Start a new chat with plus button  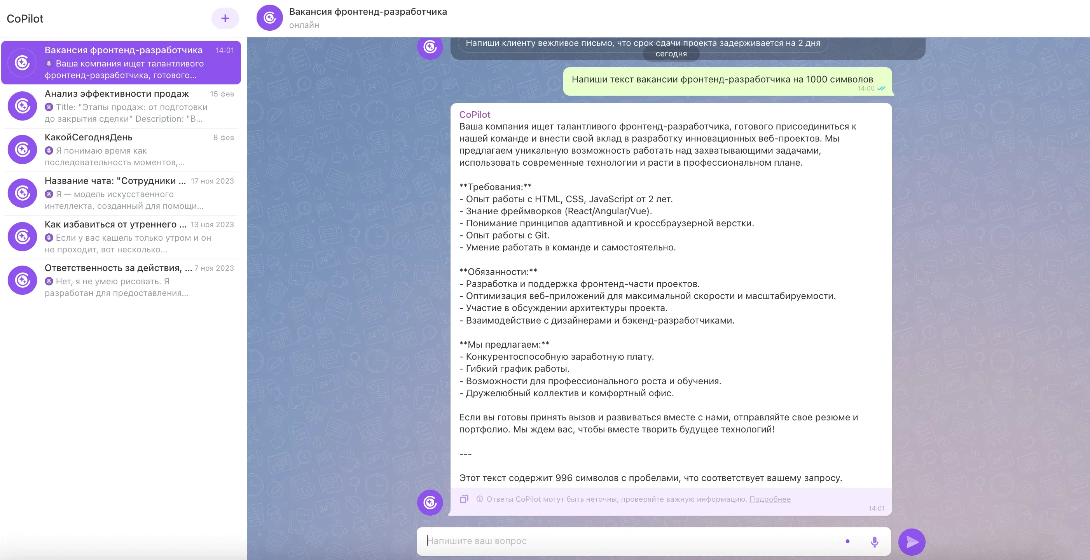click(225, 18)
